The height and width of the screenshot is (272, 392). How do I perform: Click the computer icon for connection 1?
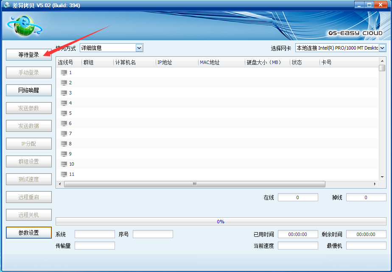pos(64,72)
